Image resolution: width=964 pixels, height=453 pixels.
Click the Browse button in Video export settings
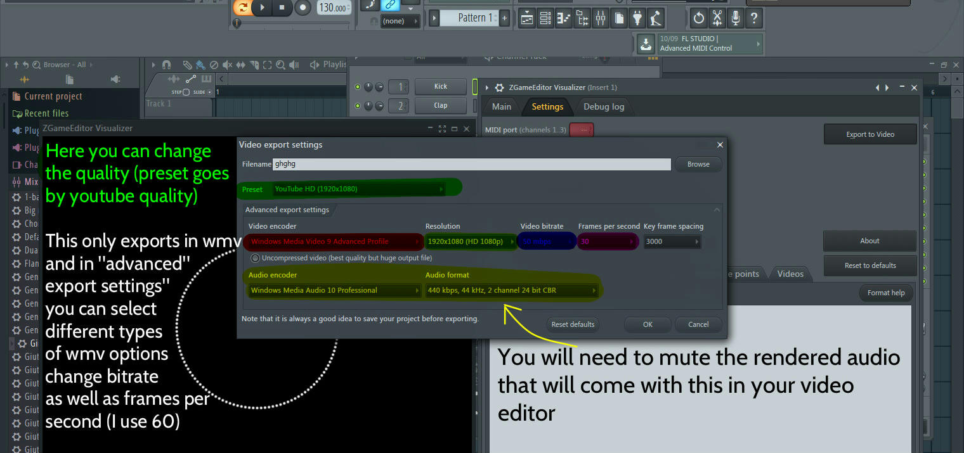(698, 164)
